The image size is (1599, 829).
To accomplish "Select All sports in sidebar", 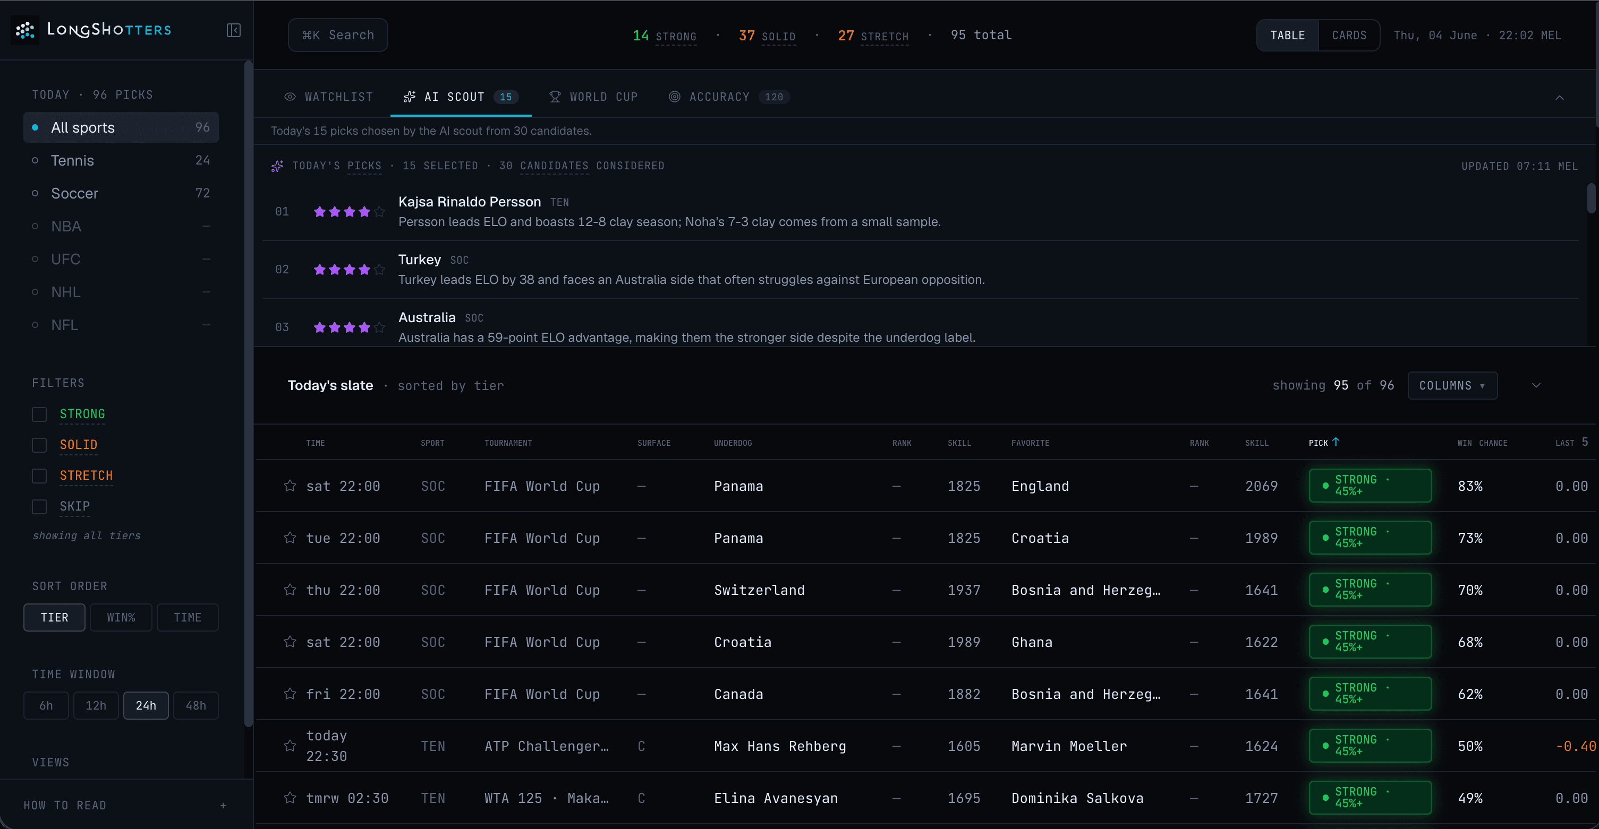I will point(121,128).
